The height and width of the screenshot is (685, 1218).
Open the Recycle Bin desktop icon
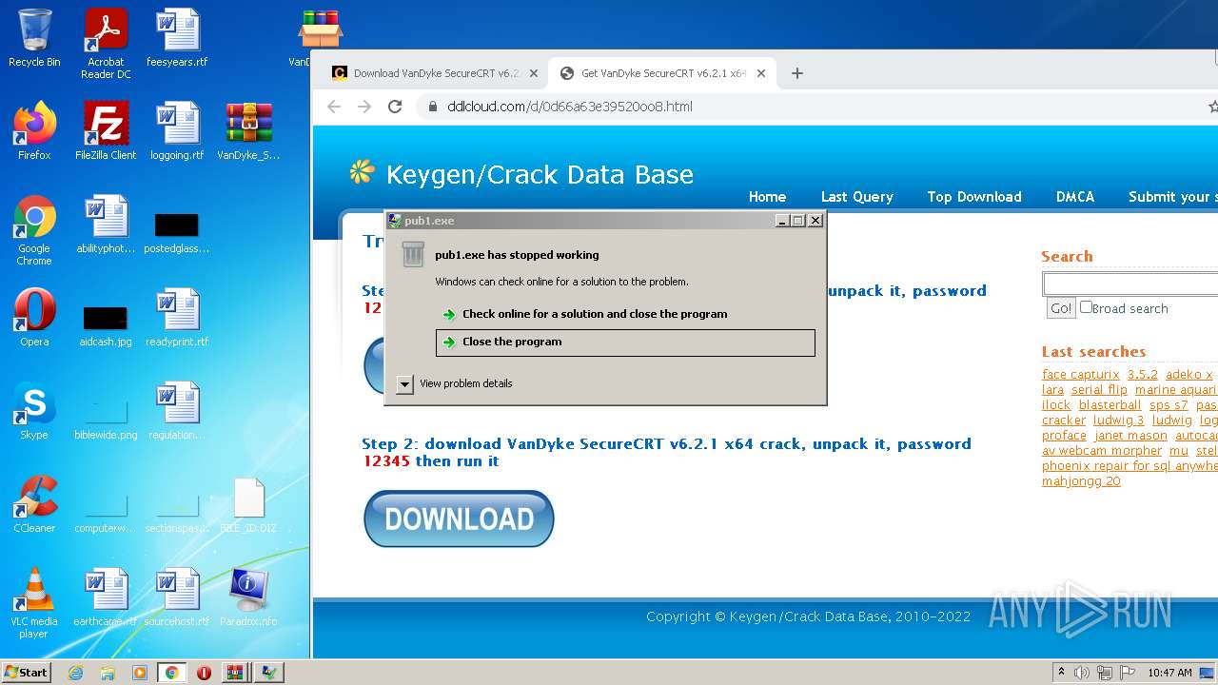tap(34, 38)
